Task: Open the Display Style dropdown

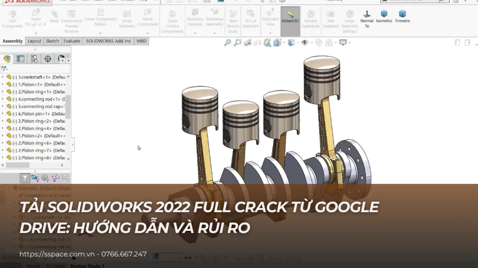Action: [x=298, y=42]
